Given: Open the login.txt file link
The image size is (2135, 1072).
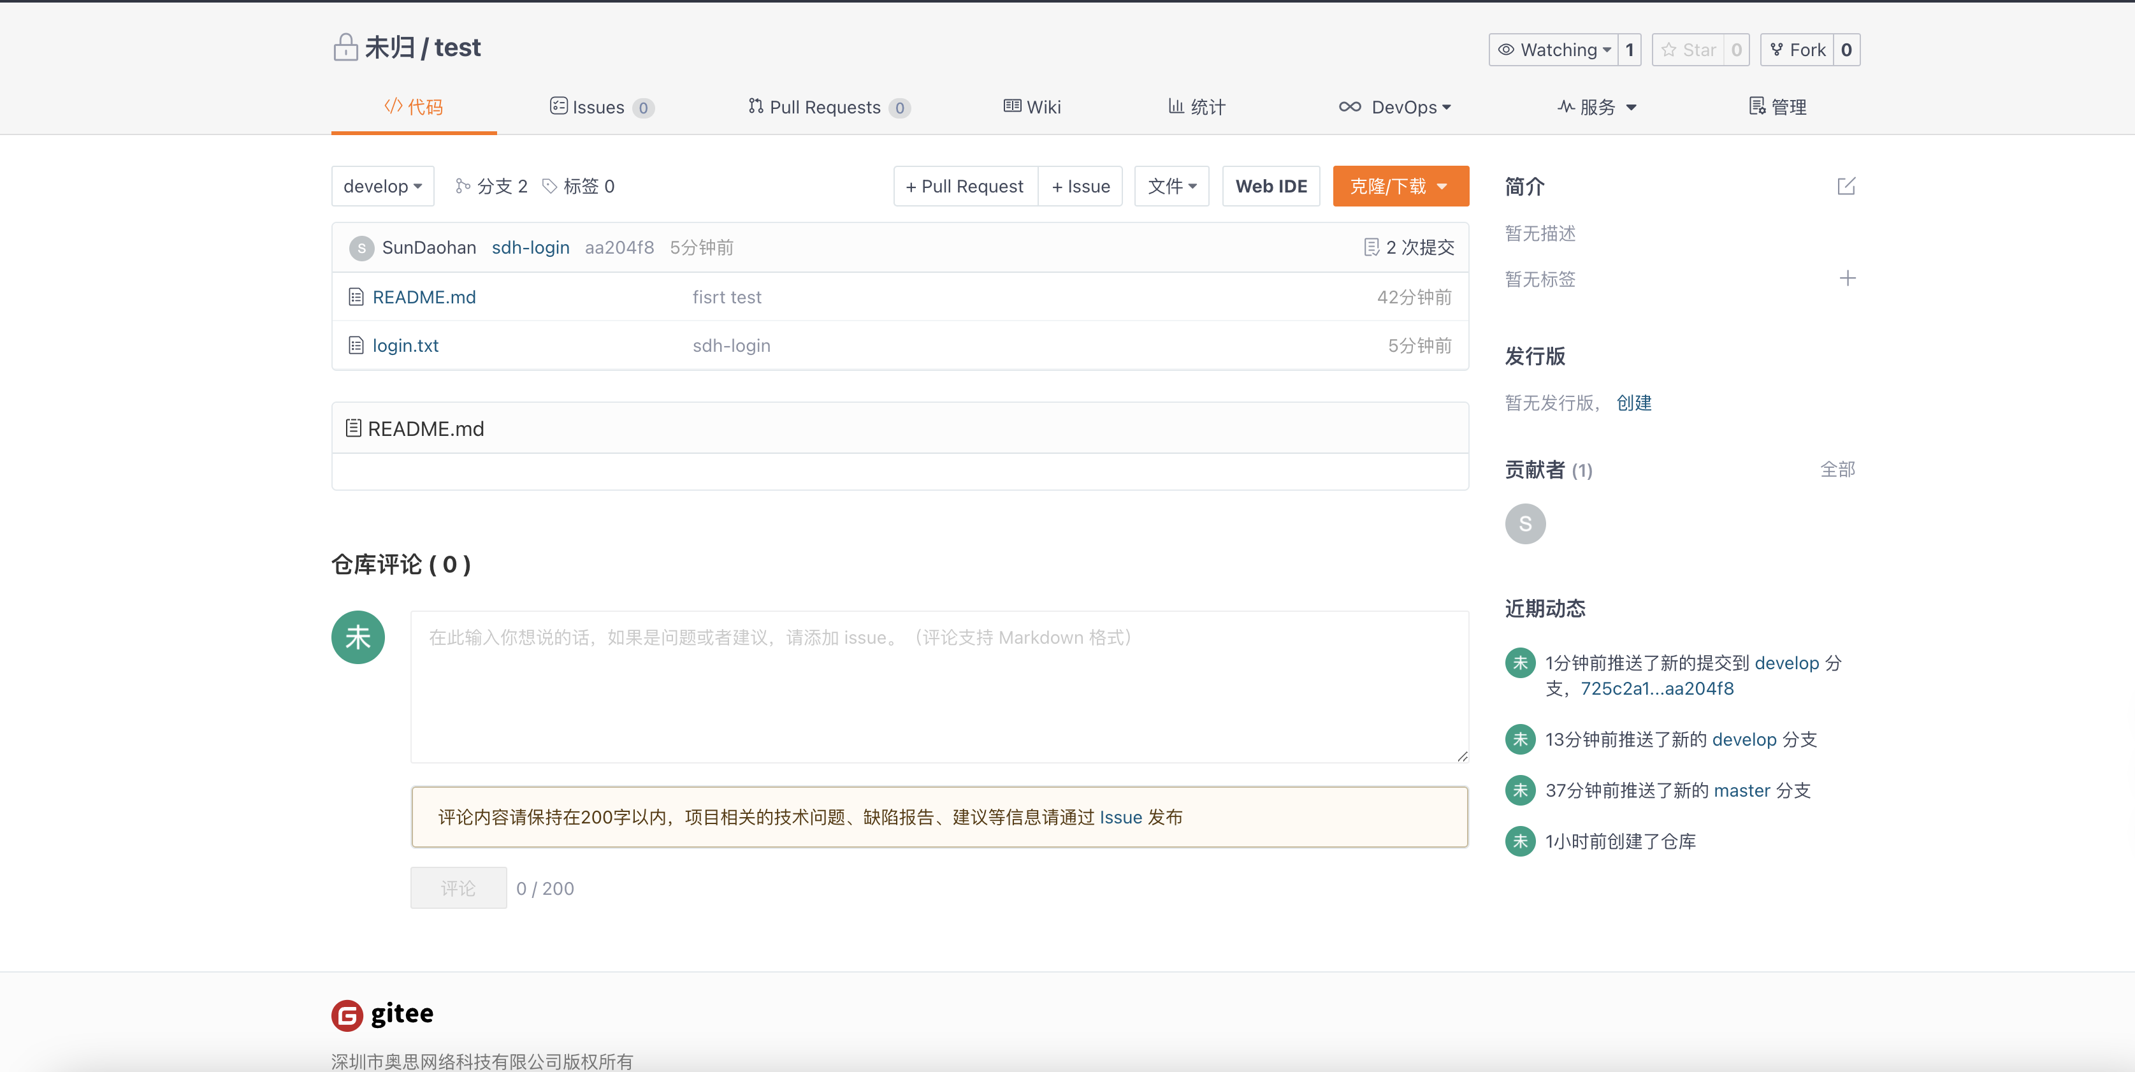Looking at the screenshot, I should click(x=406, y=345).
